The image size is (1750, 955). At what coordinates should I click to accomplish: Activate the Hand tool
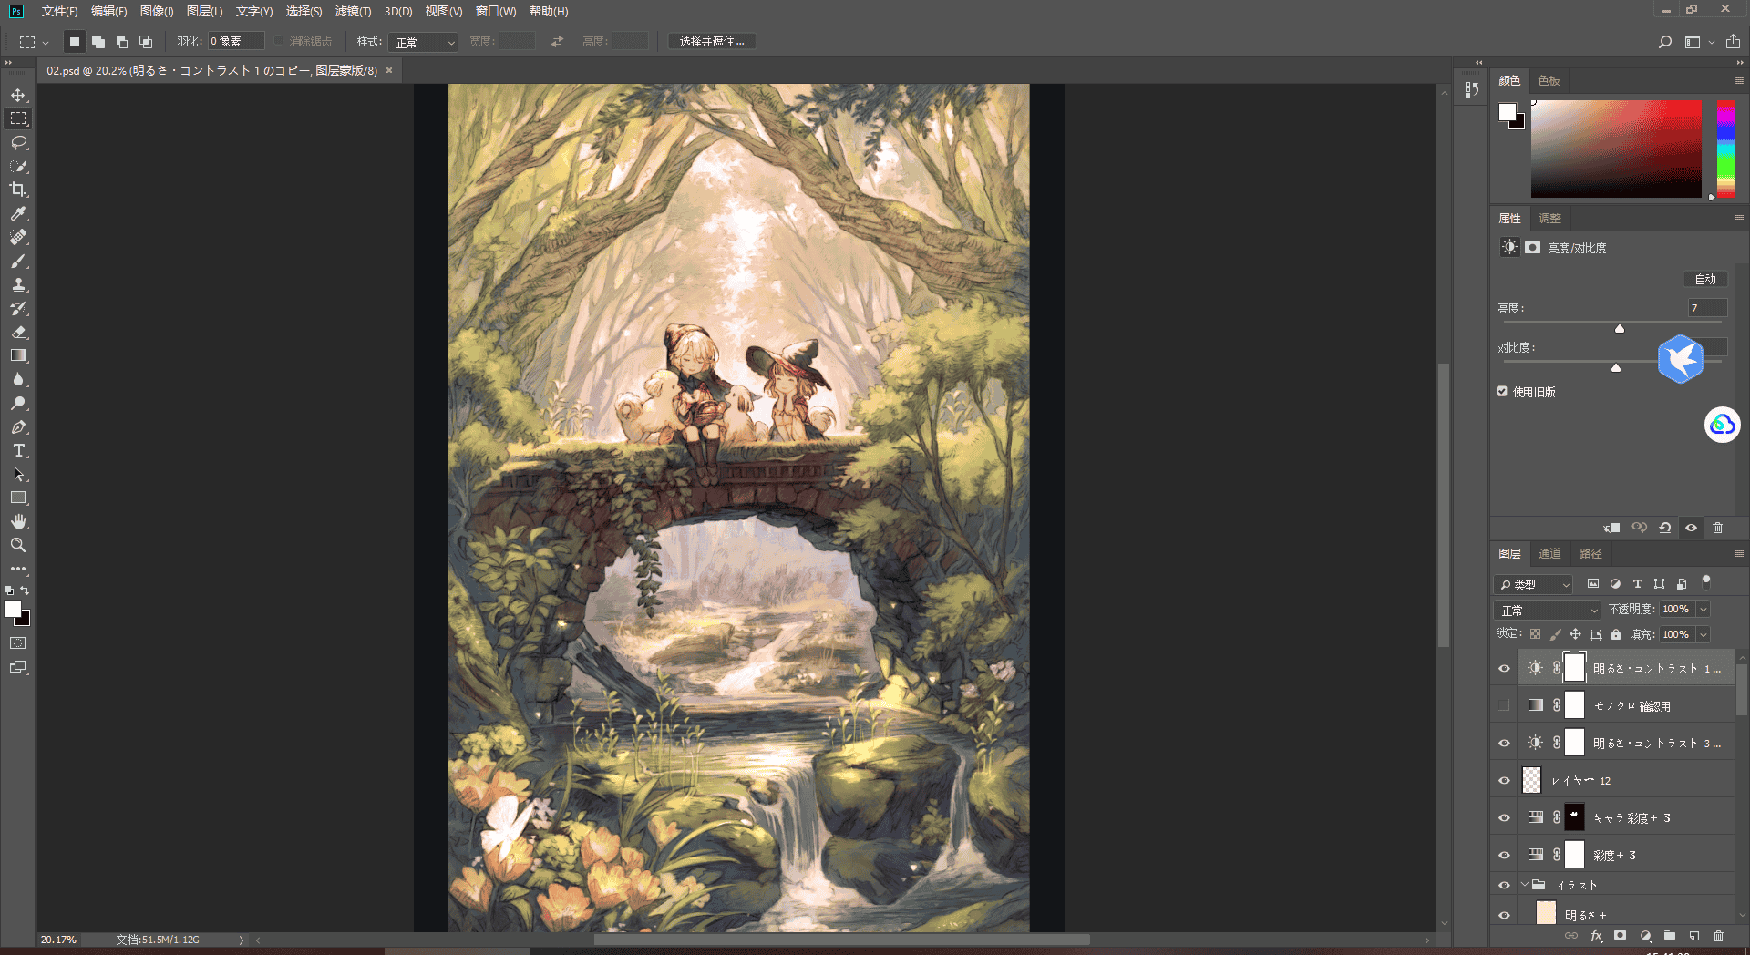(x=18, y=521)
